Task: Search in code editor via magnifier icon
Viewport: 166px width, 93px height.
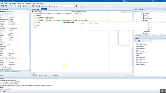Action: point(123,12)
